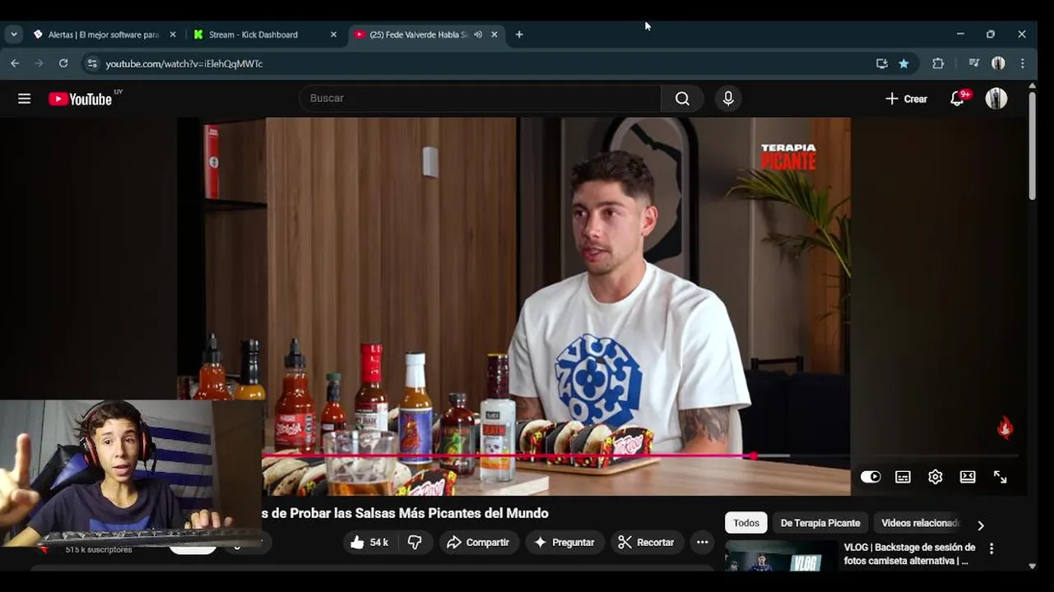Toggle theater mode in the player

[x=968, y=477]
